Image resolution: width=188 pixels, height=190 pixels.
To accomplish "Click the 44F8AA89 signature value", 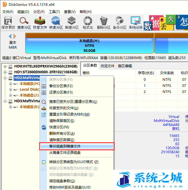I will pyautogui.click(x=171, y=125).
